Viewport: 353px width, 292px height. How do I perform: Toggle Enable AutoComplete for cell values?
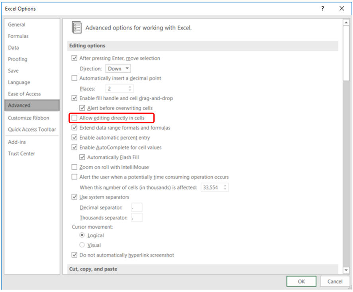click(x=74, y=148)
